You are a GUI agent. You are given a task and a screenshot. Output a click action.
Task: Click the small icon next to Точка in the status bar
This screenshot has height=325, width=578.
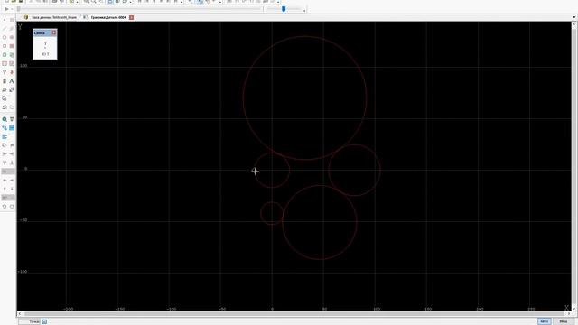coord(44,321)
